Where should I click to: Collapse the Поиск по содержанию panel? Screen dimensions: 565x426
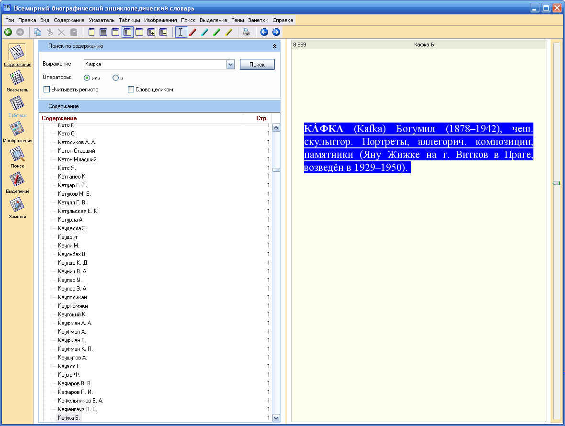pos(274,46)
